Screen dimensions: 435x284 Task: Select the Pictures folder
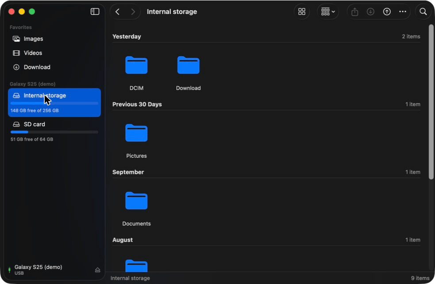click(136, 133)
